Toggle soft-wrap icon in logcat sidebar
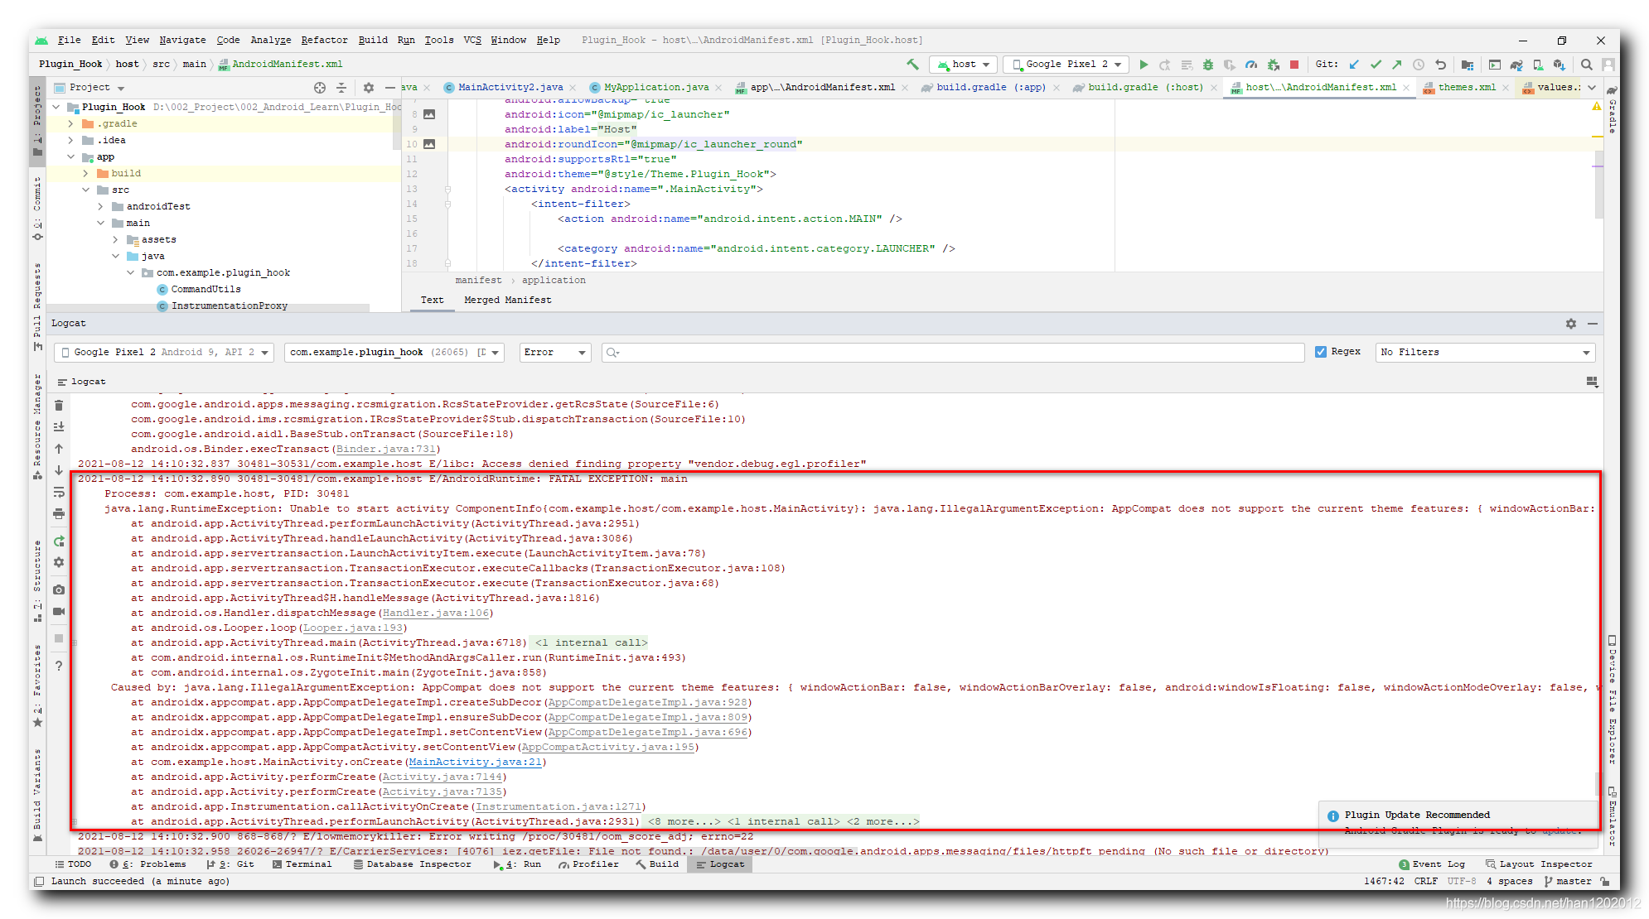Image resolution: width=1649 pixels, height=919 pixels. pos(59,492)
